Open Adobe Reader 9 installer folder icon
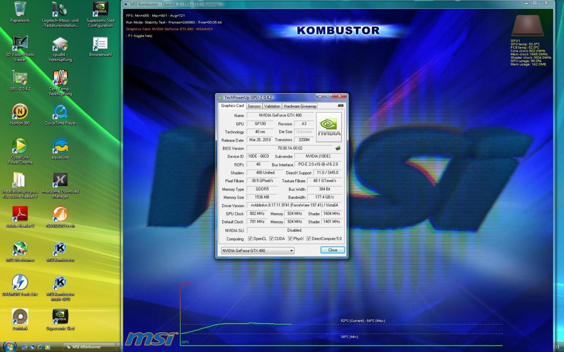This screenshot has height=352, width=564. 20,185
